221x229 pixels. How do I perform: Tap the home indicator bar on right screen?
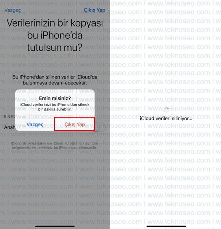pyautogui.click(x=166, y=226)
